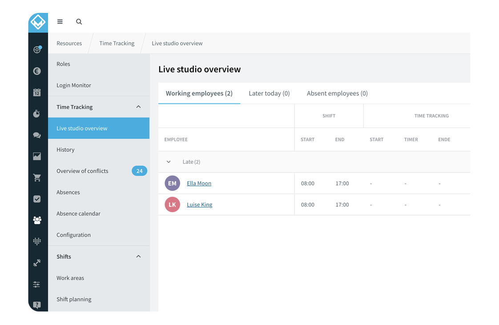
Task: Select the euro finance icon
Action: (38, 71)
